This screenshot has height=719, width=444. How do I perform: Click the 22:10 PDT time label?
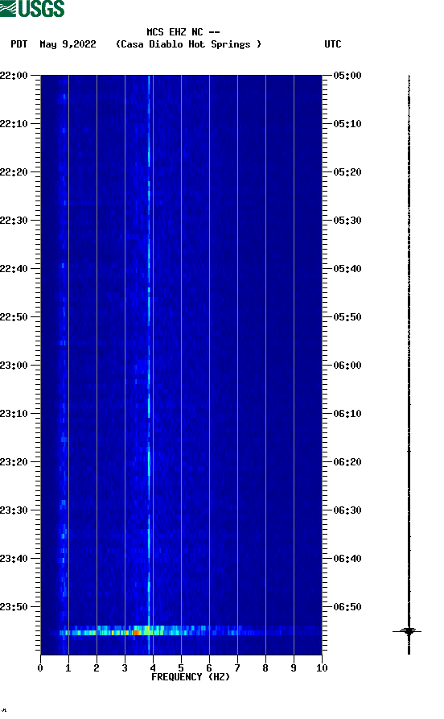pos(14,124)
